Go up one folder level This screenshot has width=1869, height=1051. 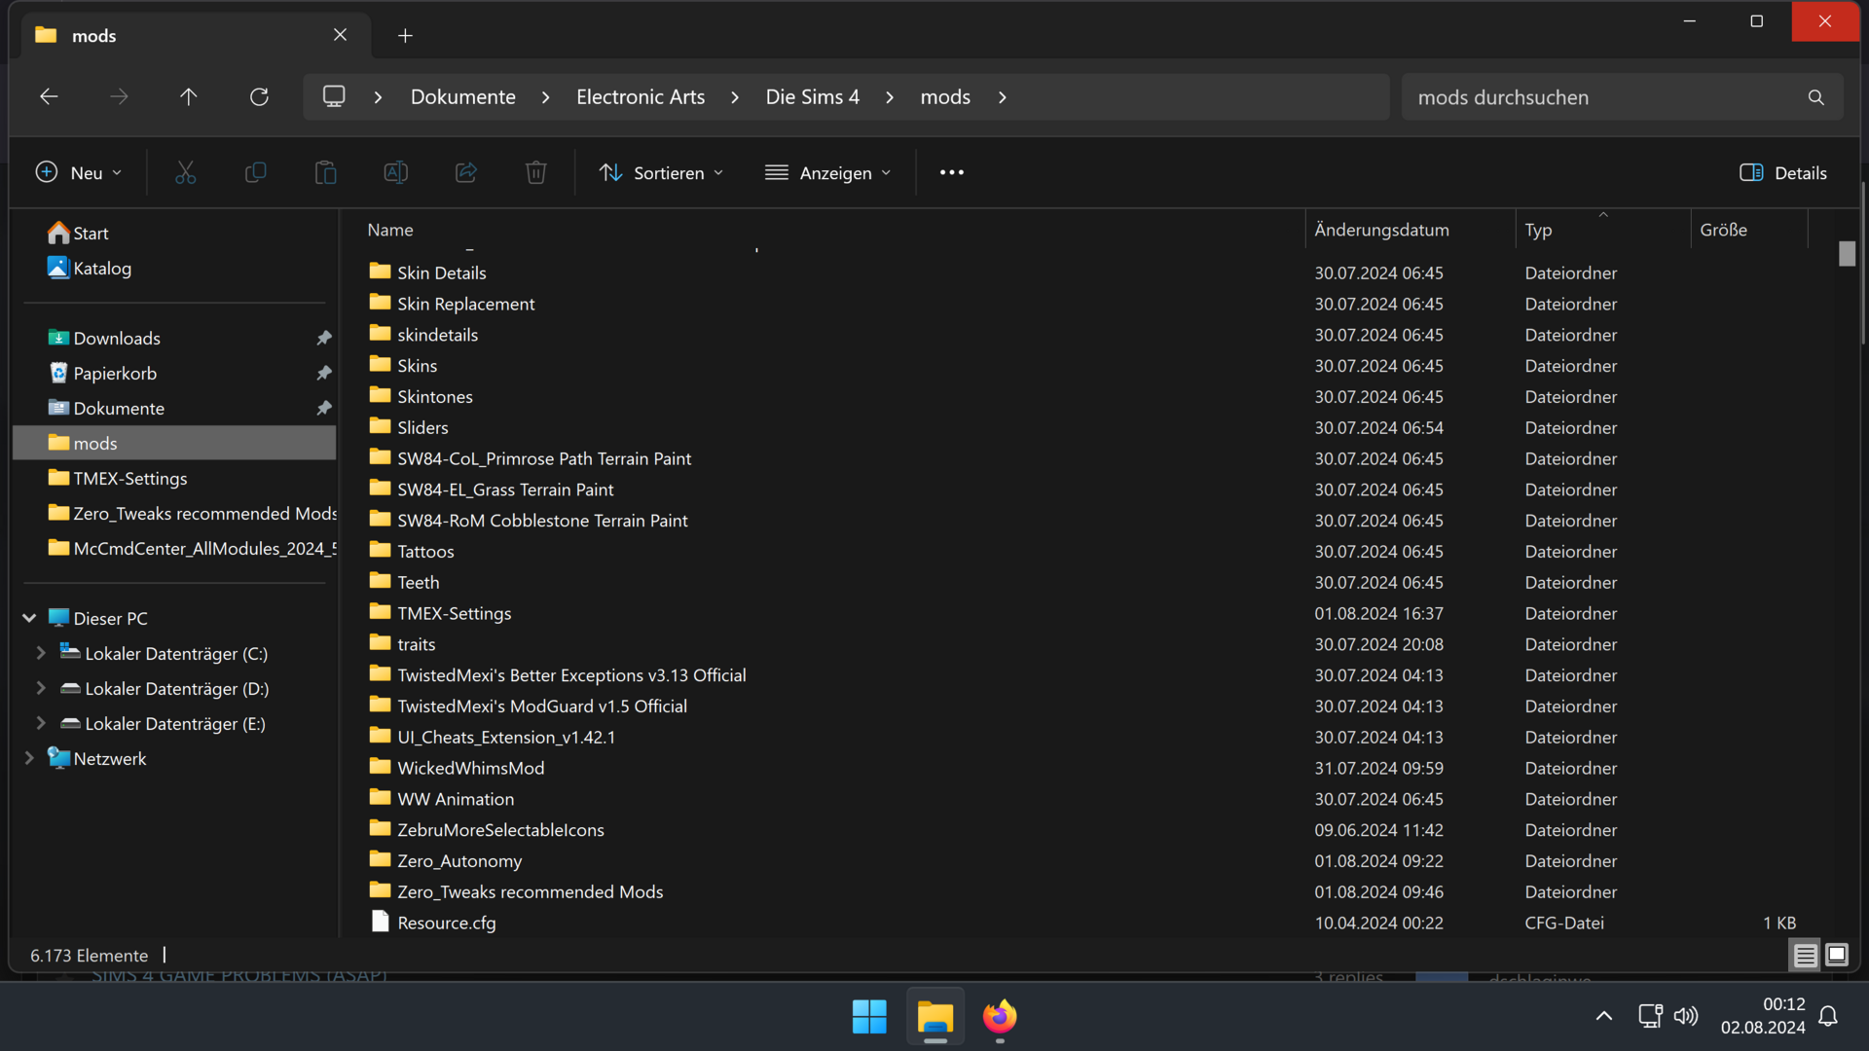(x=189, y=97)
